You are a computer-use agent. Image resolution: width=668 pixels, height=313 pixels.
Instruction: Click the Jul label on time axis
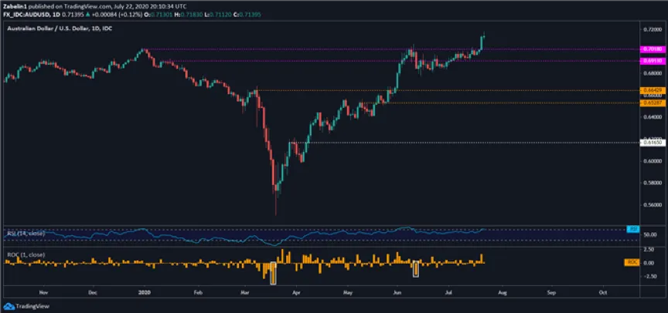tap(448, 292)
